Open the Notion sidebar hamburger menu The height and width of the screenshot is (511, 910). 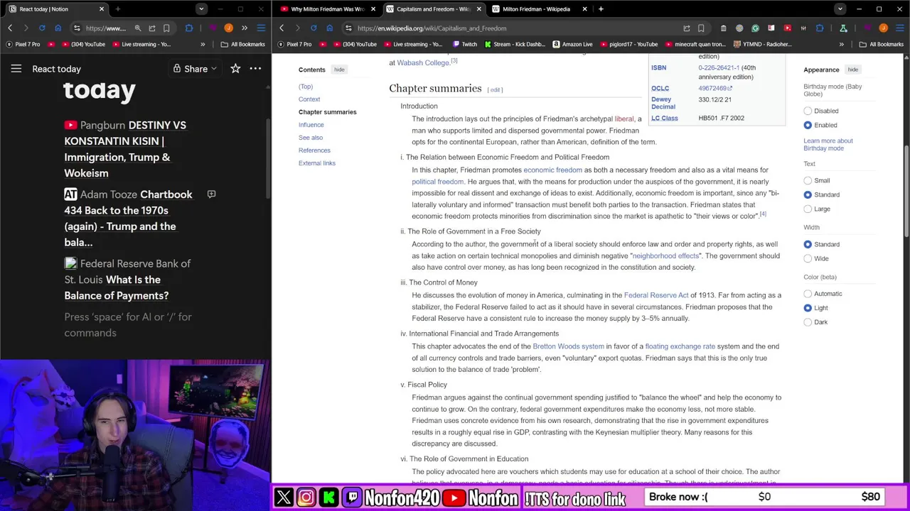16,69
